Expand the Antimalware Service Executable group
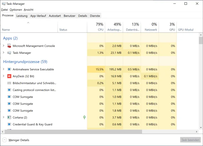Screen dimensions: 203x146 coord(3,69)
